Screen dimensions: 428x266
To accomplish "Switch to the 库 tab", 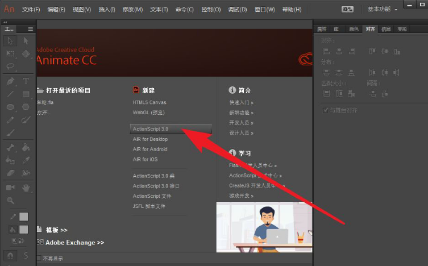I will coord(336,29).
